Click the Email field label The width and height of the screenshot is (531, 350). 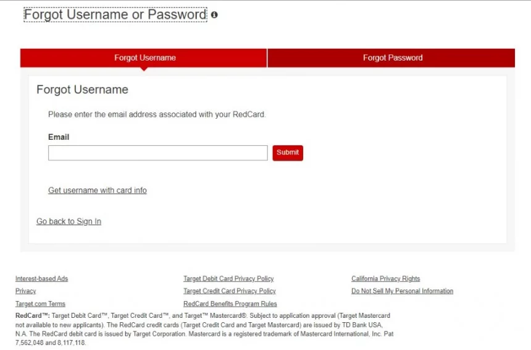pos(59,137)
